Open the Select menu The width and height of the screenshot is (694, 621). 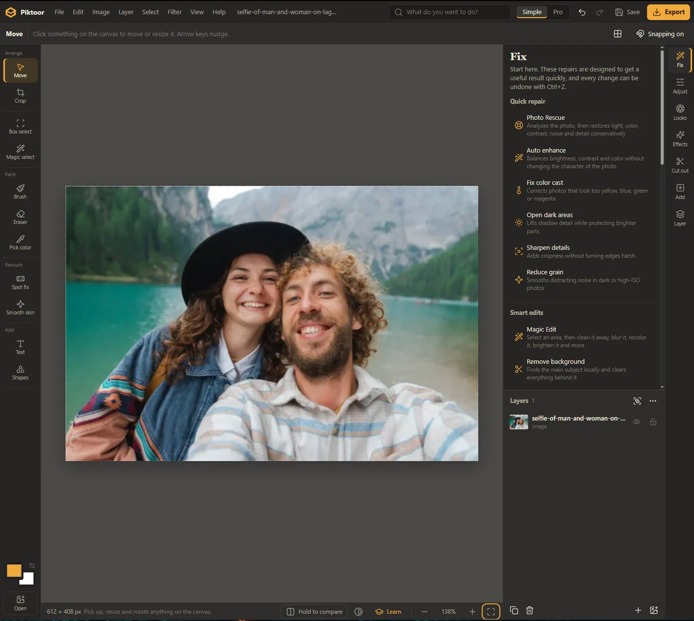151,12
